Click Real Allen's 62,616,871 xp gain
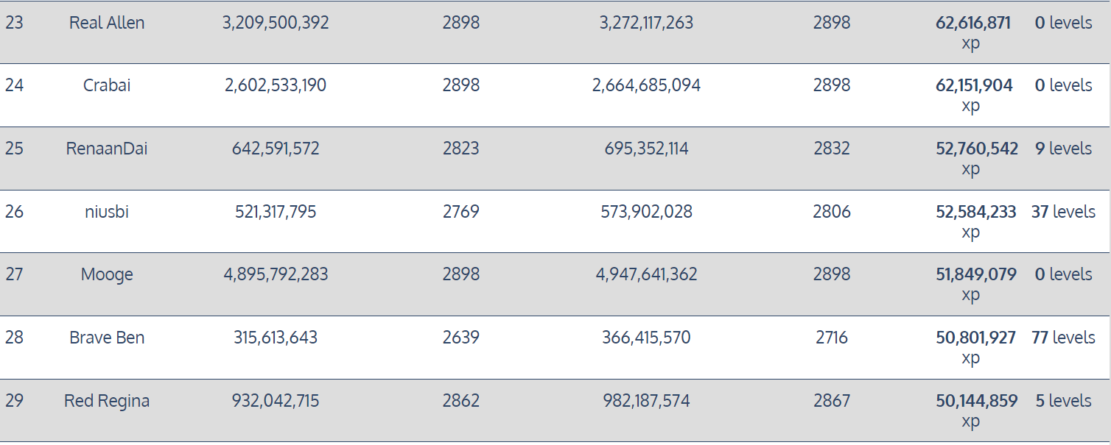 click(972, 23)
